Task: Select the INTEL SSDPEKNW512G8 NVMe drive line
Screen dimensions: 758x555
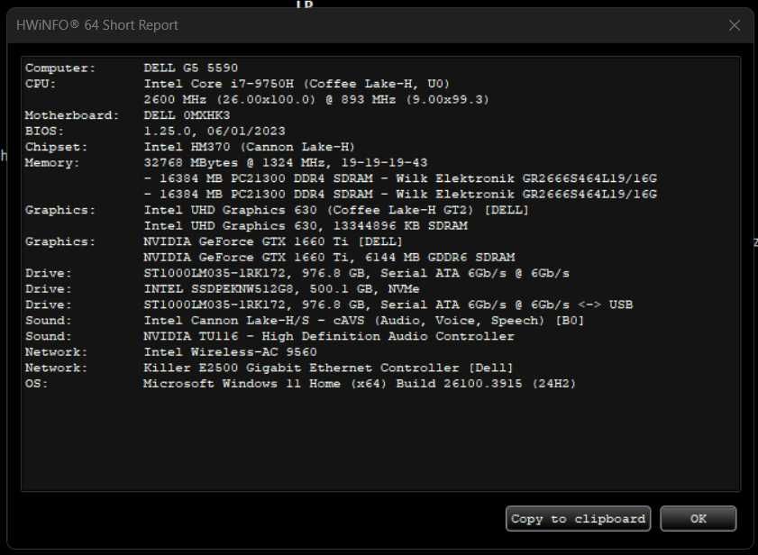Action: 281,289
